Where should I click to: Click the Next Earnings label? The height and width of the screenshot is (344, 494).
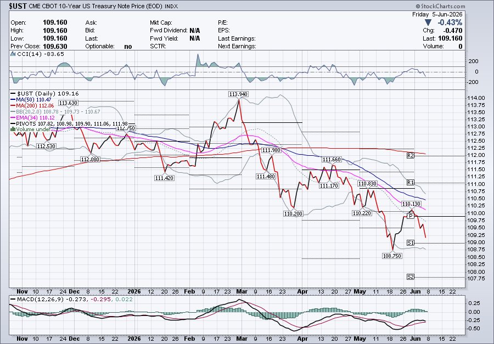(x=237, y=46)
